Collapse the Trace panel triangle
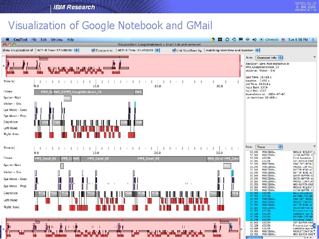Screen dimensions: 319x239 pyautogui.click(x=315, y=146)
